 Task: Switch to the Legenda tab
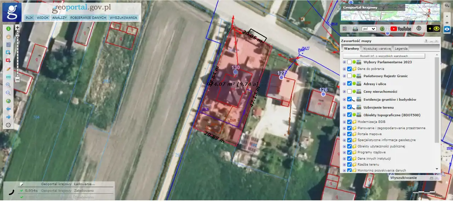pos(401,48)
